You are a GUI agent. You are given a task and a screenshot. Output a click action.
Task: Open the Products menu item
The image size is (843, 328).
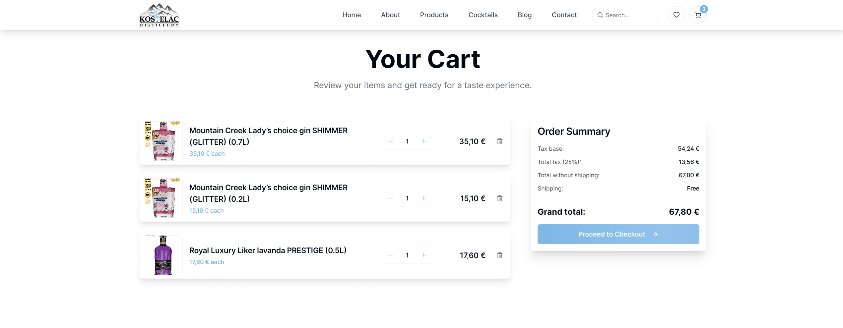[434, 15]
